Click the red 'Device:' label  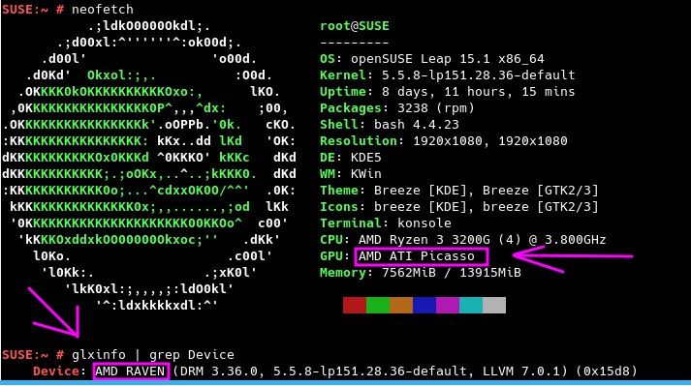point(59,371)
